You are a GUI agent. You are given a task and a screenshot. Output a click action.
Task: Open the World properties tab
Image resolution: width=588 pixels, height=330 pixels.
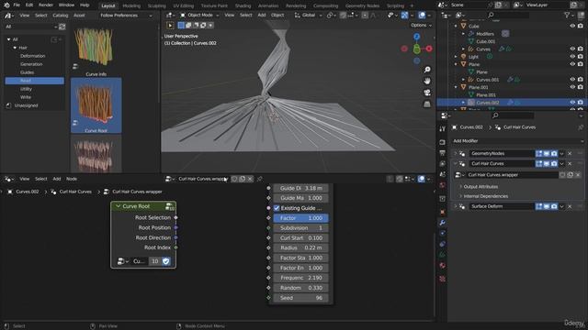[443, 185]
